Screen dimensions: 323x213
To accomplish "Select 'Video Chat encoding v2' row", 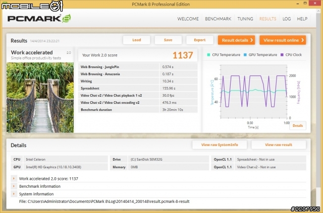I will point(138,103).
